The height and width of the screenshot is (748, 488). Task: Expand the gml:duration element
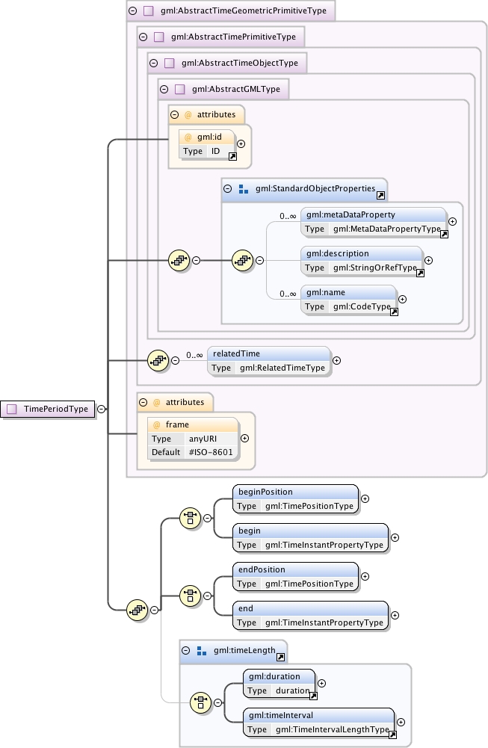pos(322,683)
